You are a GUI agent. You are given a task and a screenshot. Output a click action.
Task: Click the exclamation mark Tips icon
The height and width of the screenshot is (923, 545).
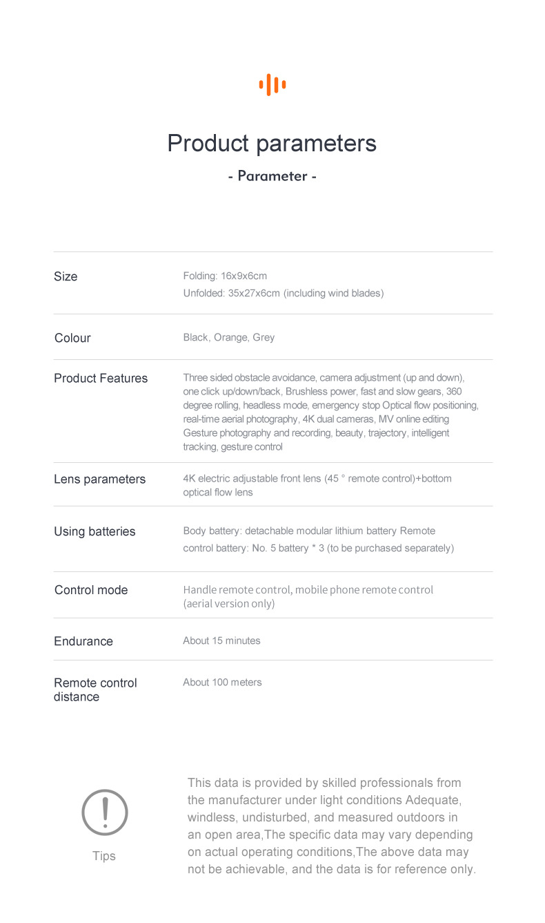pos(105,812)
